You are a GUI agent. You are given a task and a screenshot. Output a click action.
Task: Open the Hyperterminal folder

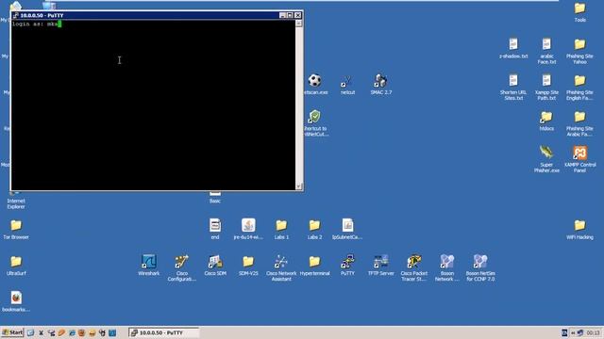tap(314, 265)
